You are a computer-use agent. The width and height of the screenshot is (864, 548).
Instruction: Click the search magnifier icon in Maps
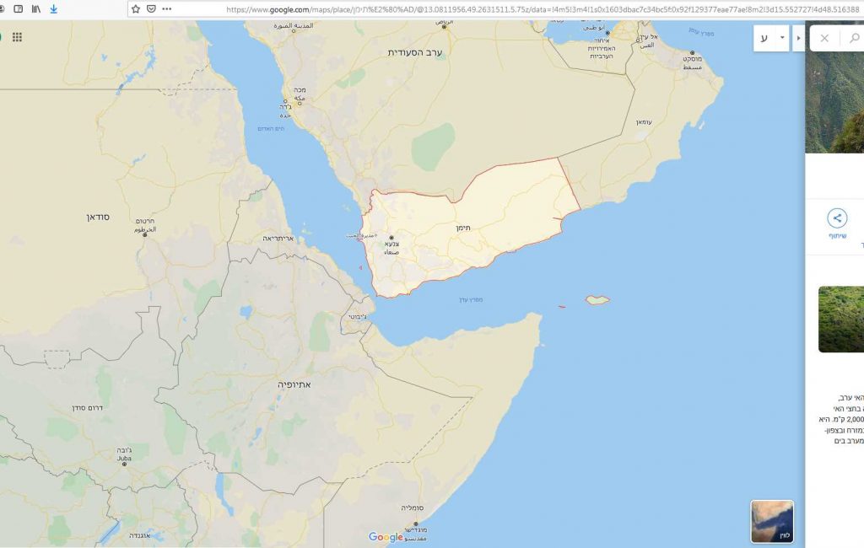pyautogui.click(x=854, y=38)
